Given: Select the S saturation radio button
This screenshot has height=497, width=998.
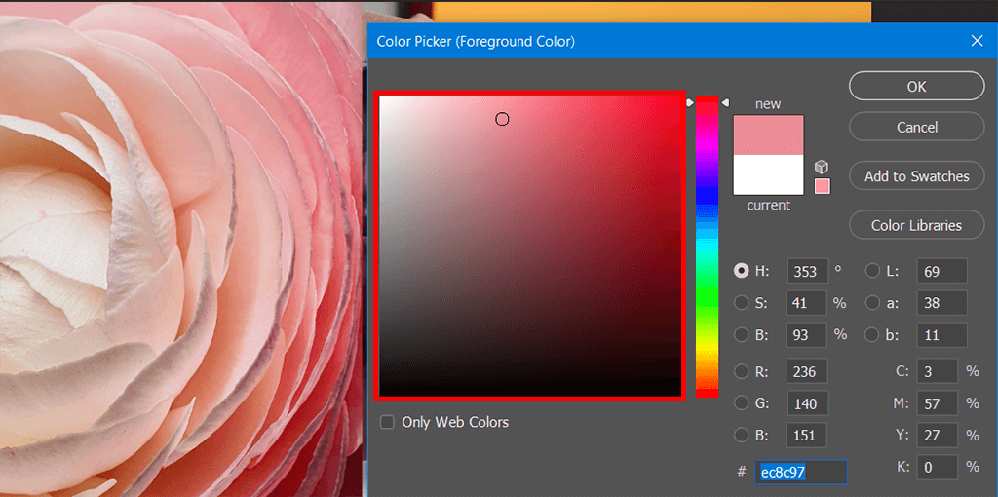Looking at the screenshot, I should tap(742, 303).
